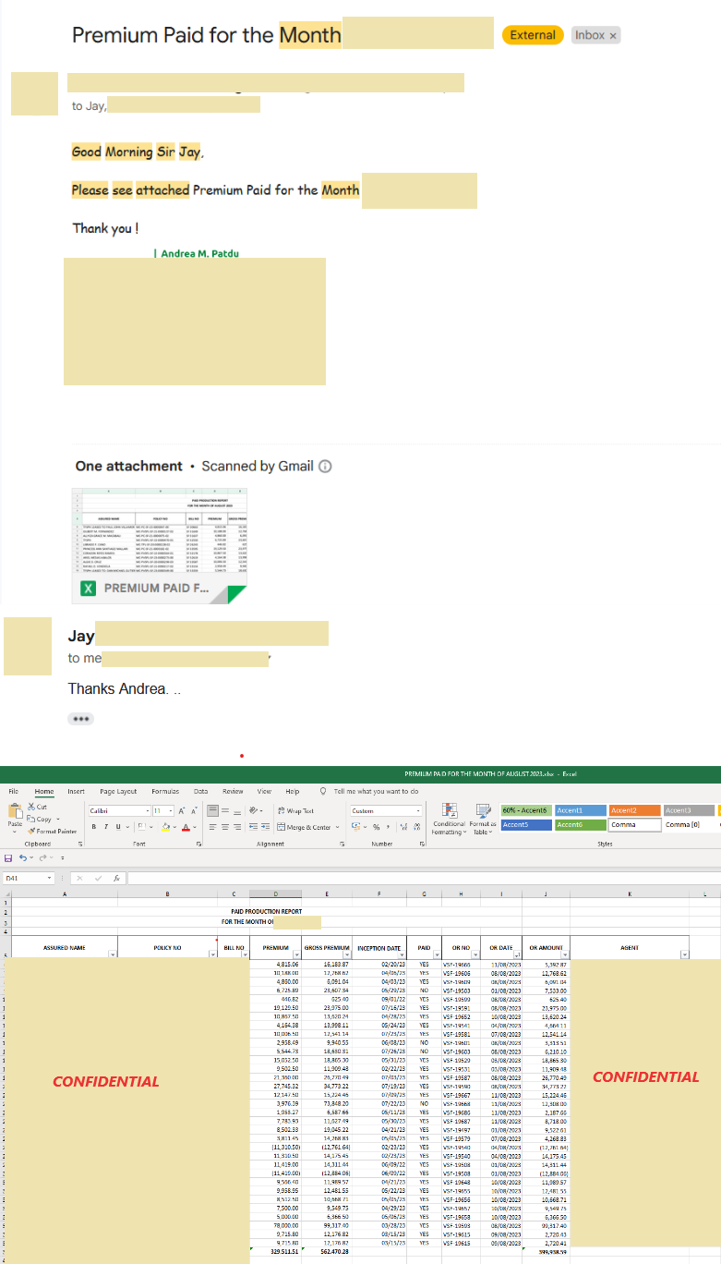Apply the Comma cell style
This screenshot has width=721, height=1264.
[x=634, y=825]
